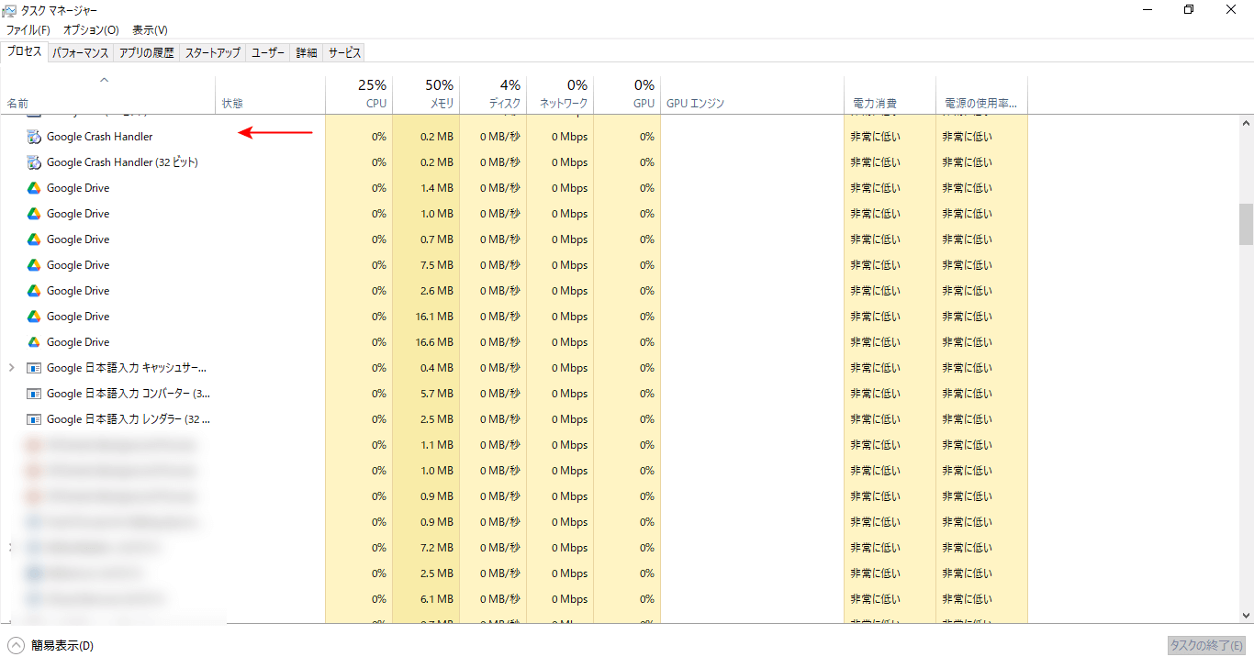Select the Google Drive name on the 16.6 MB row
1254x668 pixels.
tap(78, 342)
